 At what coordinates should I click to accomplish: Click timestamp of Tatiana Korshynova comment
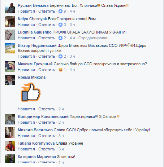tap(61, 149)
